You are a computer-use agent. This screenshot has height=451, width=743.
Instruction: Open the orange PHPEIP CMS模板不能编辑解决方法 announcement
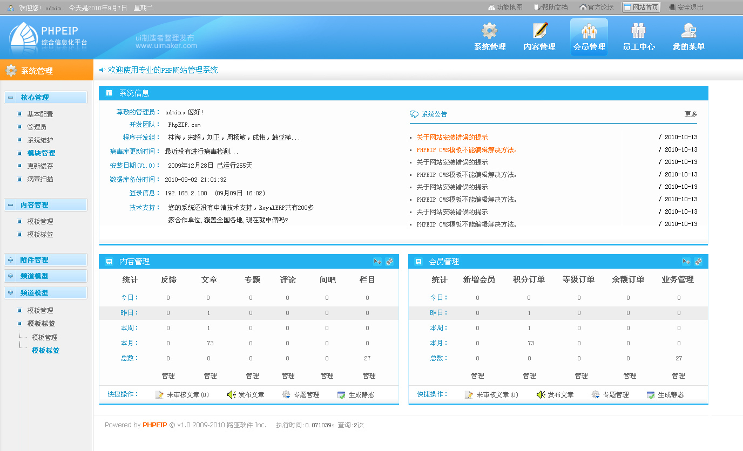click(x=467, y=150)
